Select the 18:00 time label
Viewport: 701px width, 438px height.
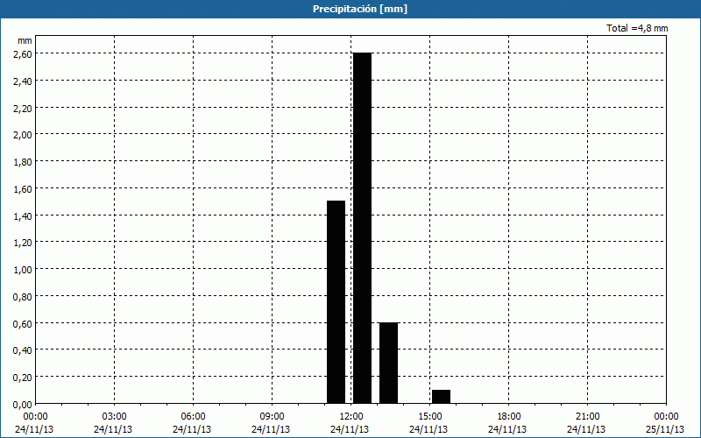click(x=509, y=417)
